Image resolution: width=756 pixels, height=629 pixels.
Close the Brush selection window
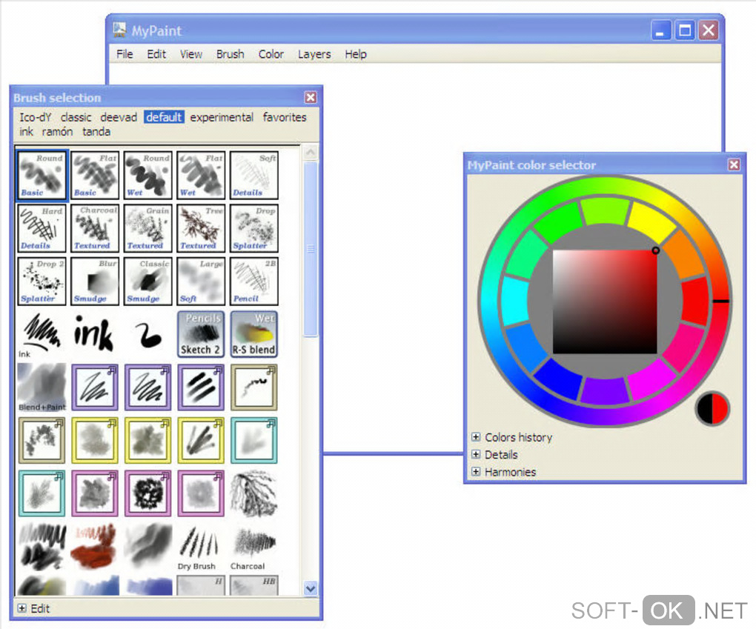click(311, 97)
